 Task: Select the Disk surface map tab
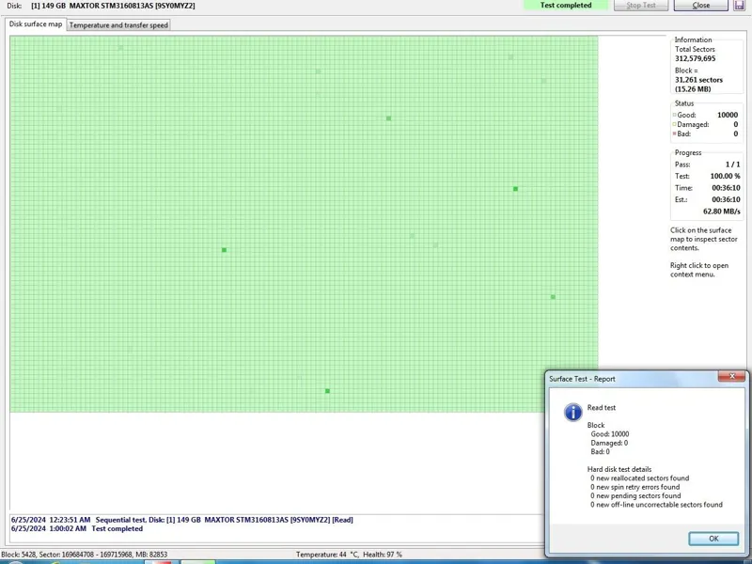point(36,24)
